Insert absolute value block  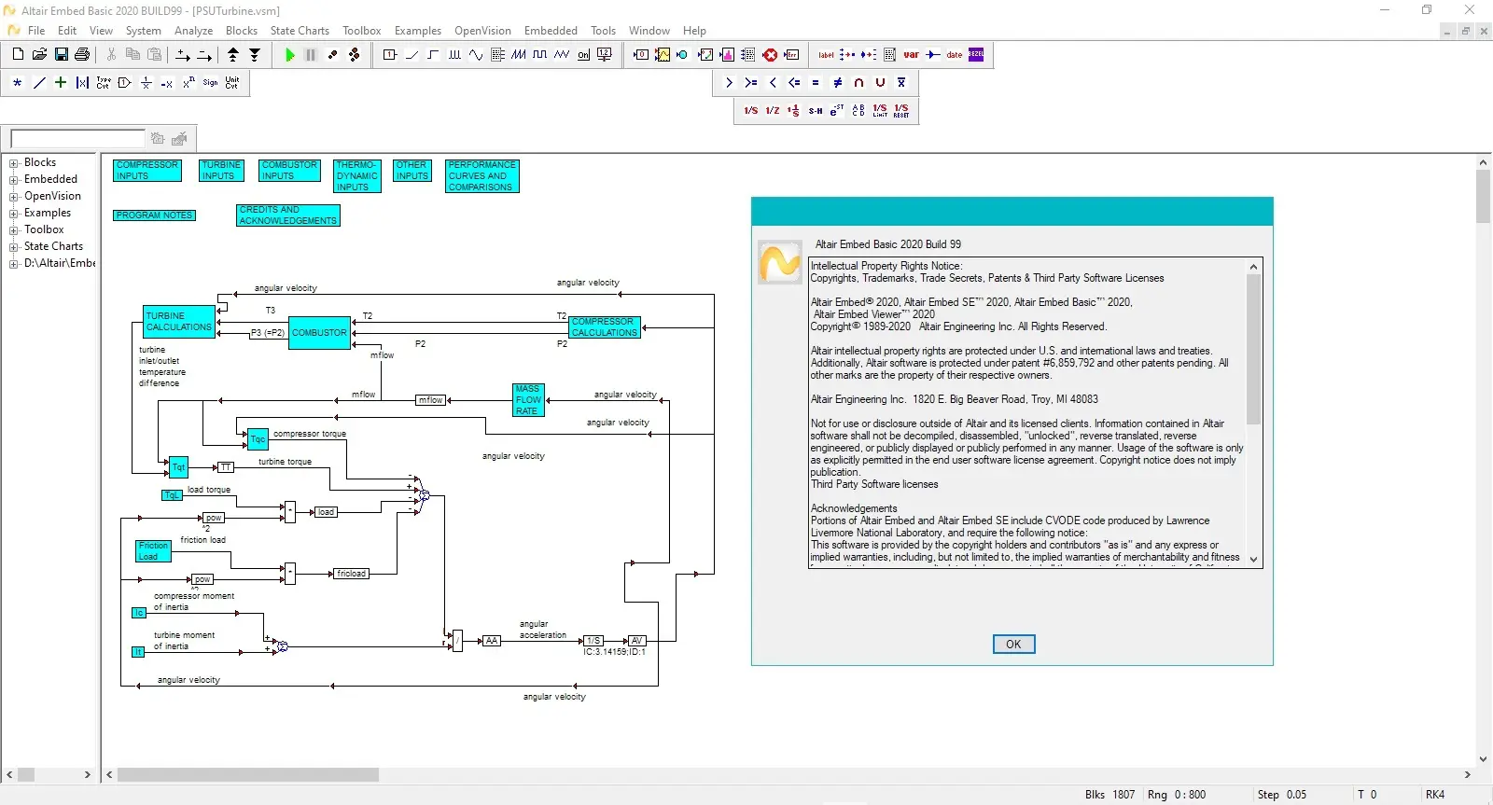coord(82,83)
